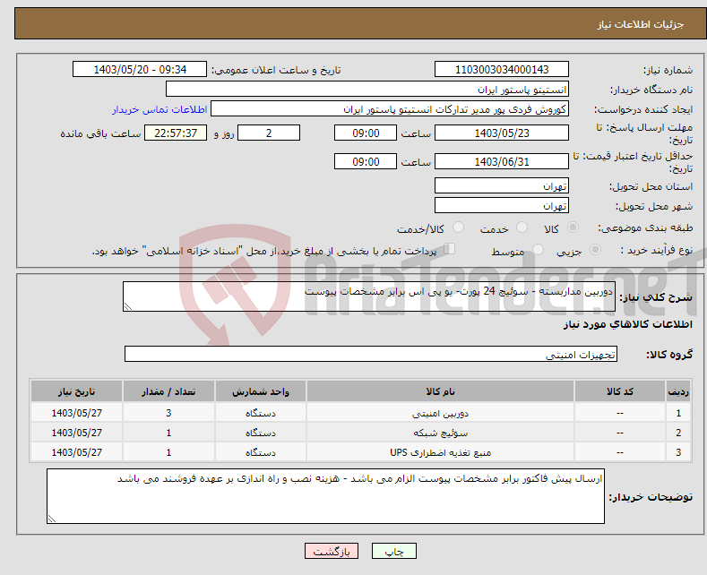Click the remaining time field 22:57:37
Screen dimensions: 707x575
pyautogui.click(x=176, y=133)
